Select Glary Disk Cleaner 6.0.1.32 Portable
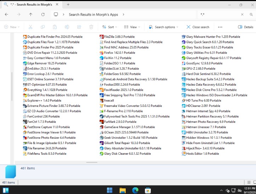 coord(125,154)
